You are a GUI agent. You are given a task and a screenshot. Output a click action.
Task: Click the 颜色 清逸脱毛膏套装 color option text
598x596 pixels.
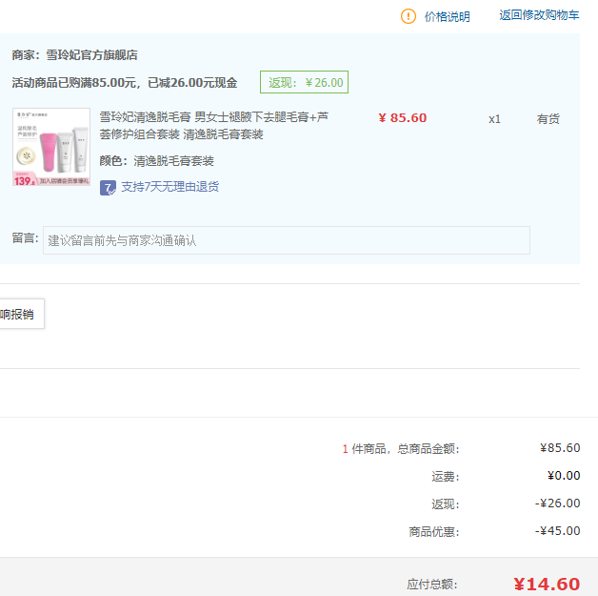[x=156, y=161]
